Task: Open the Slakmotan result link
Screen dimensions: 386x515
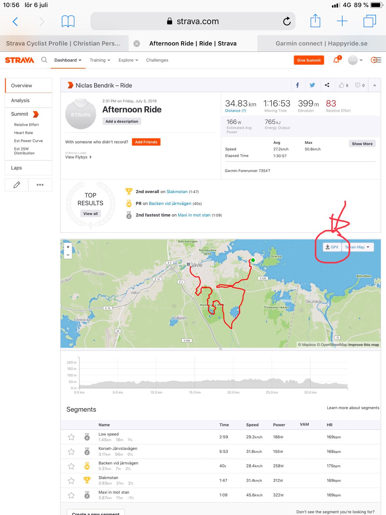Action: point(177,192)
